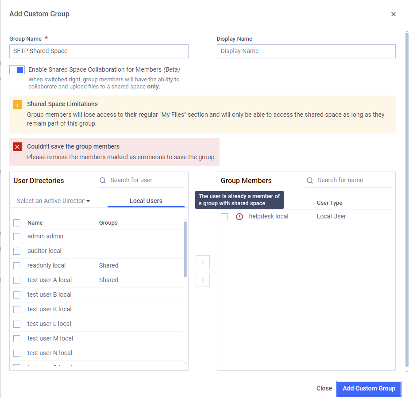Click the Group Name input field

tap(99, 51)
